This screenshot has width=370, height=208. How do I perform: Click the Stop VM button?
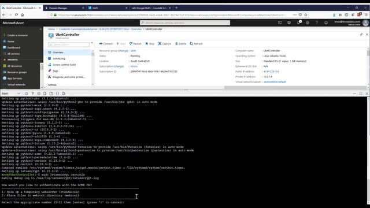pos(150,44)
